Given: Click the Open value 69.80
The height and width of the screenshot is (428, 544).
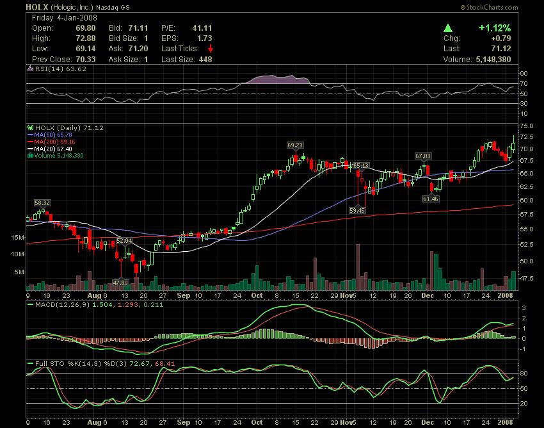Looking at the screenshot, I should tap(86, 28).
